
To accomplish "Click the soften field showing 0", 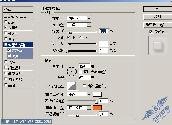I will coord(104,51).
